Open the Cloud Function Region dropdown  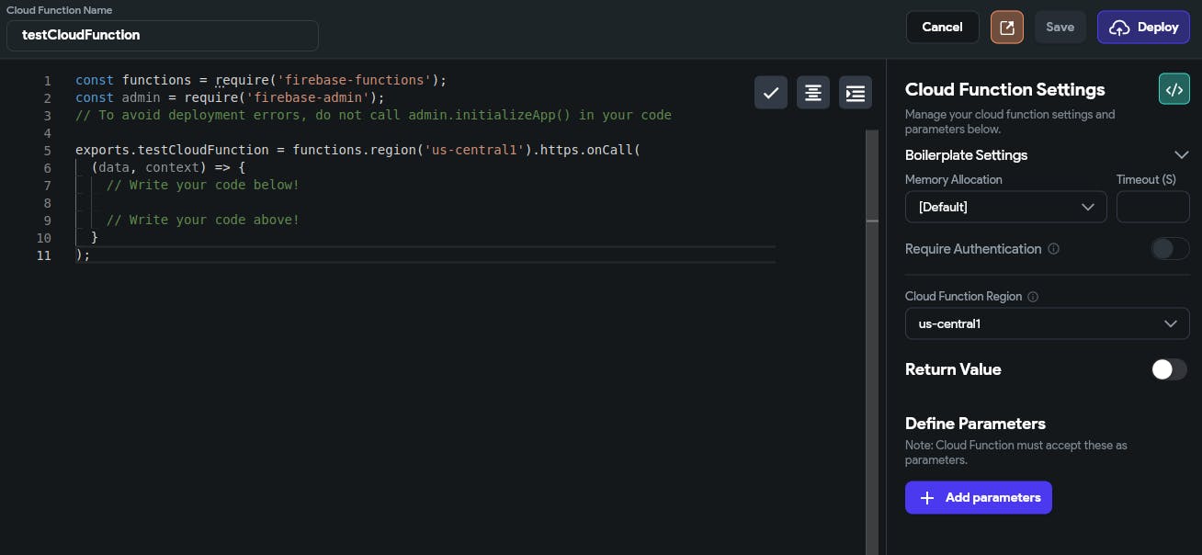pos(1047,323)
